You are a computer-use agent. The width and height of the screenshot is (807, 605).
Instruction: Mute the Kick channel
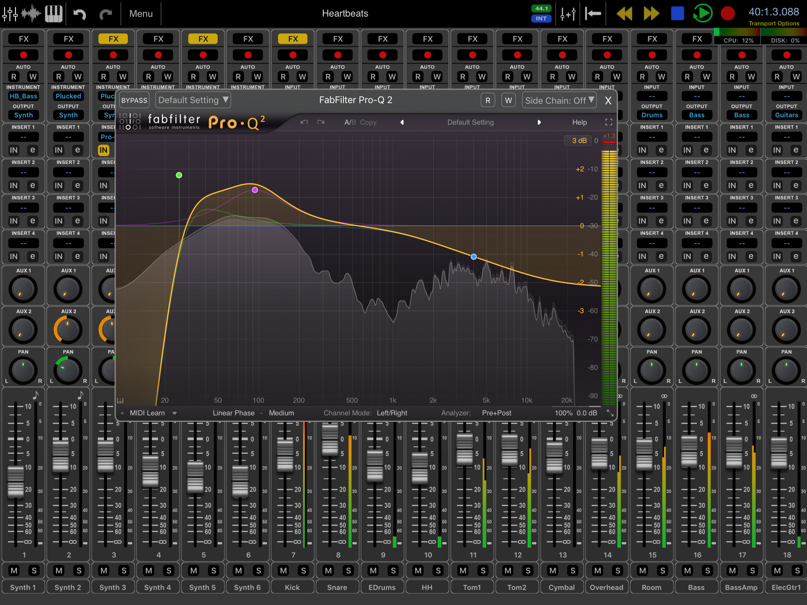point(284,570)
